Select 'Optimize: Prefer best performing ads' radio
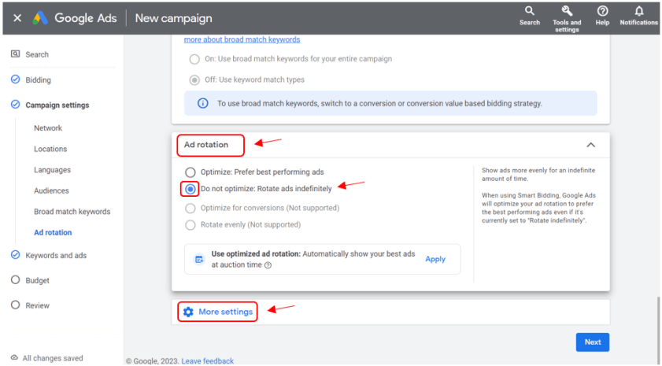Viewport: 662px width, 366px height. (x=190, y=172)
